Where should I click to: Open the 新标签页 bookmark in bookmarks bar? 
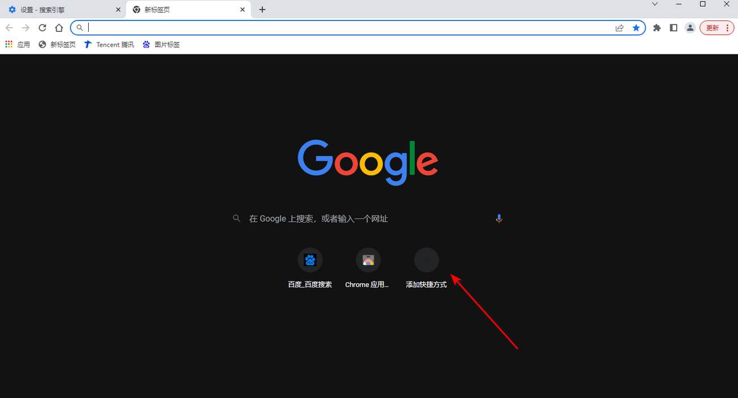[x=57, y=44]
